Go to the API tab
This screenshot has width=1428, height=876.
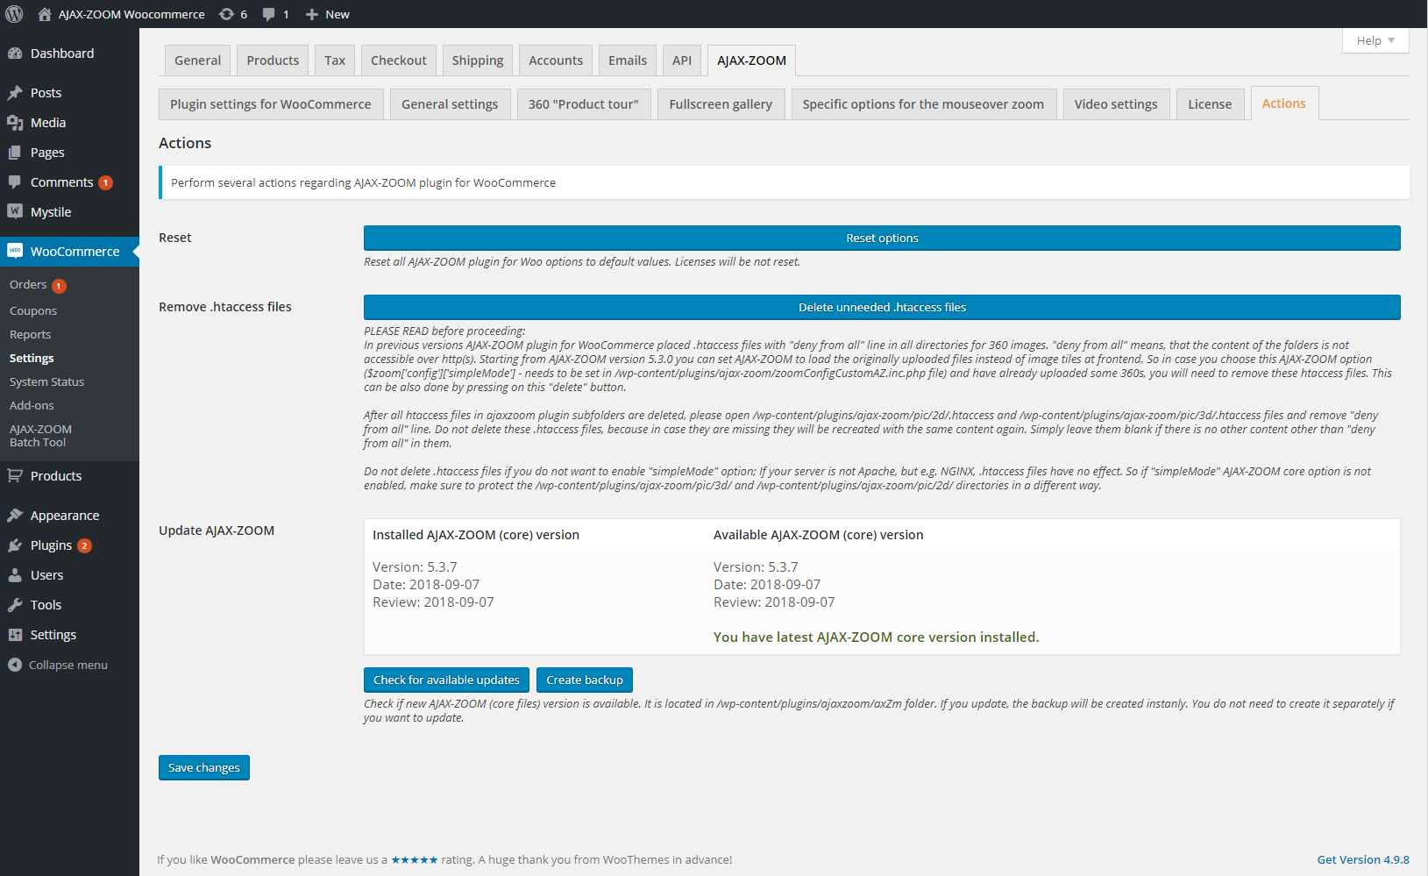pos(682,61)
